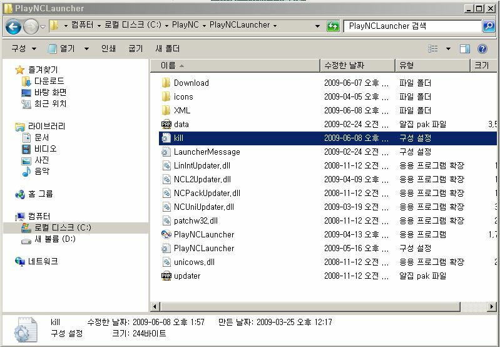This screenshot has width=500, height=347.
Task: Click the green refresh button
Action: click(x=333, y=26)
